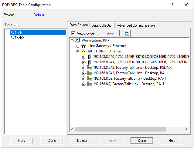Click the 192.168.8.242 FactoryTalk Linx icon

[89, 68]
